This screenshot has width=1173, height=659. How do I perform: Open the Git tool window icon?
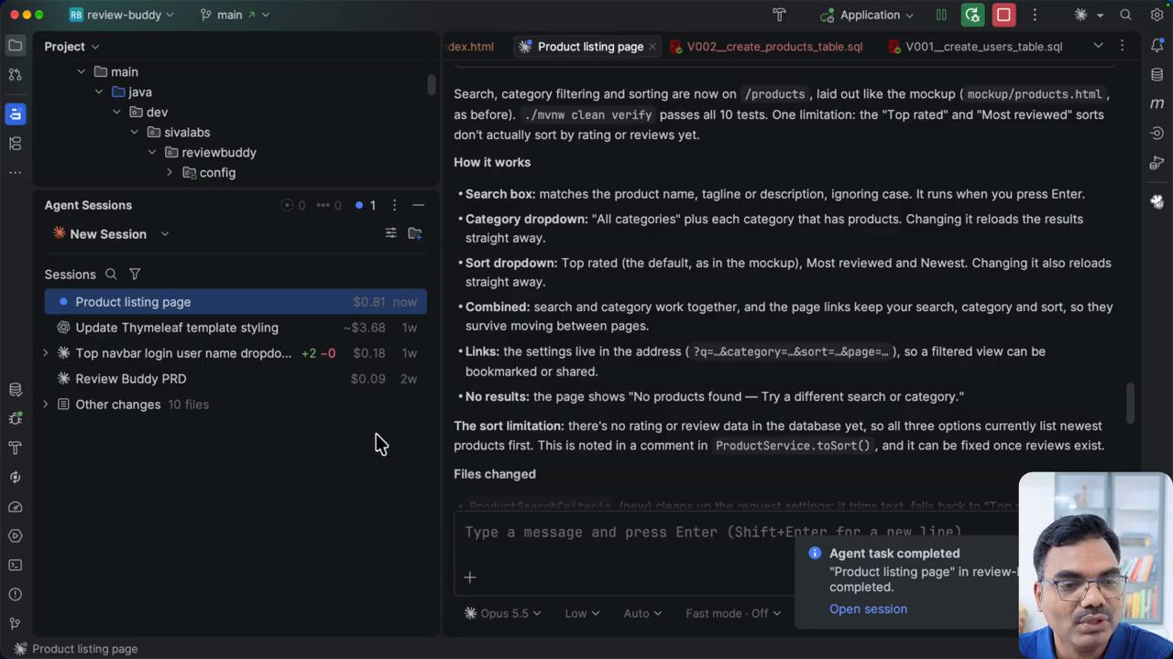click(x=15, y=623)
